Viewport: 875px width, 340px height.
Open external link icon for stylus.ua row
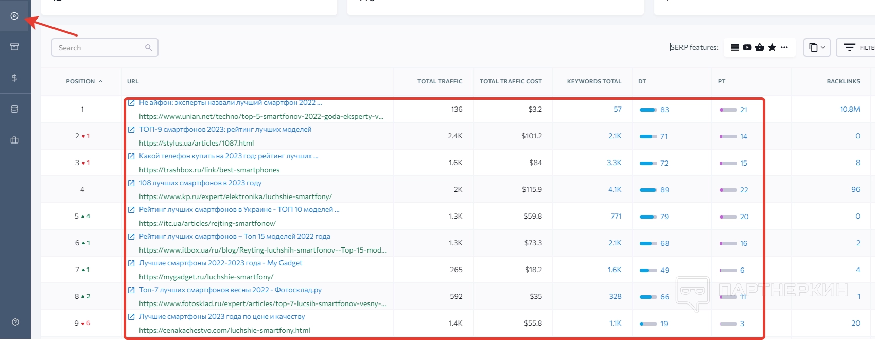tap(131, 130)
